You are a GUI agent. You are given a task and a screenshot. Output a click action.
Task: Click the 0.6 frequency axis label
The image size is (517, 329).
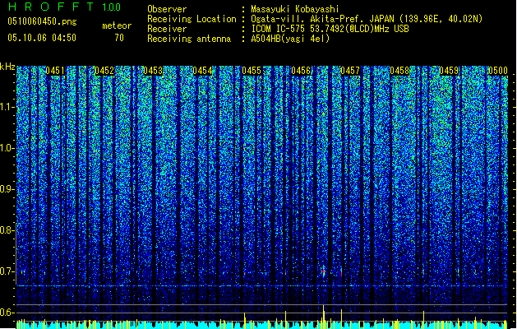pyautogui.click(x=7, y=313)
